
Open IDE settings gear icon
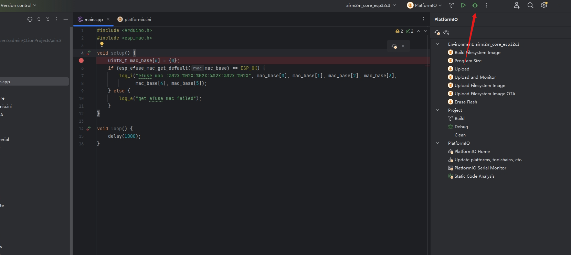tap(544, 5)
